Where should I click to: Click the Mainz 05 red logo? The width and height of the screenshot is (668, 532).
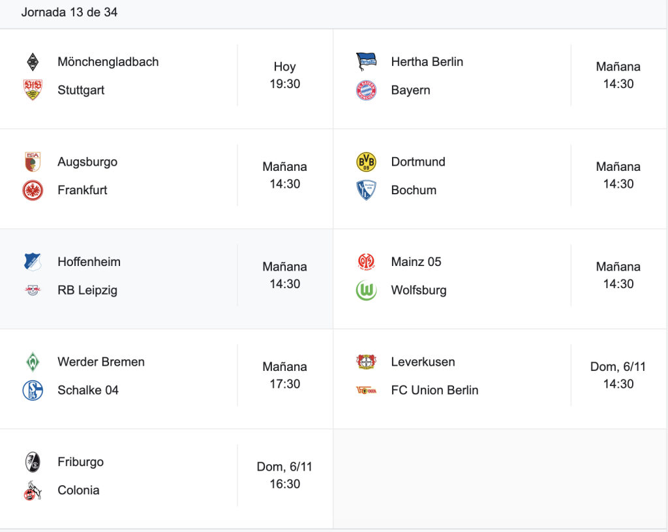[x=367, y=261]
